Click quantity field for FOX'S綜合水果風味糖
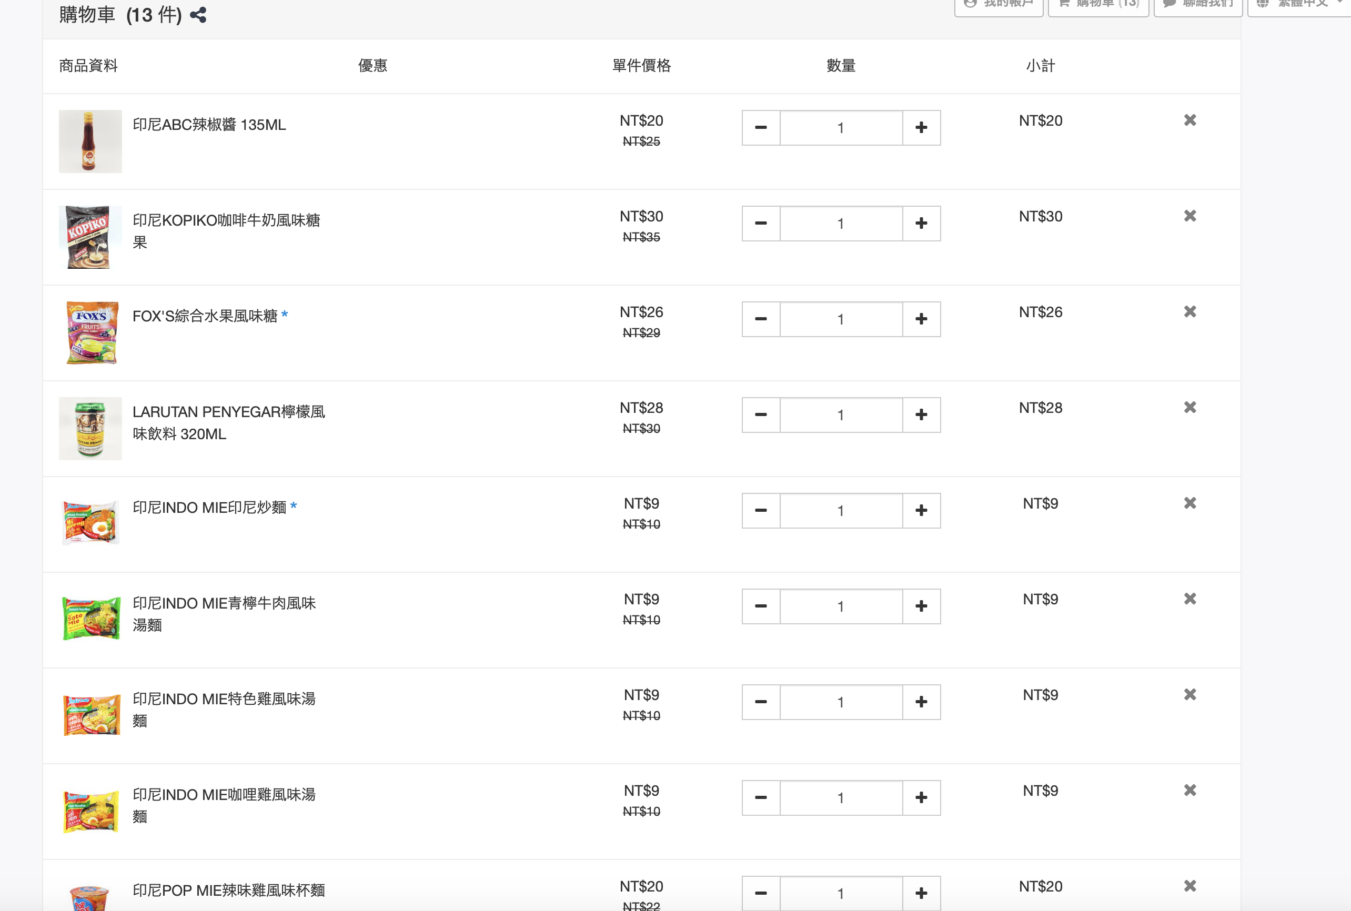 click(841, 319)
